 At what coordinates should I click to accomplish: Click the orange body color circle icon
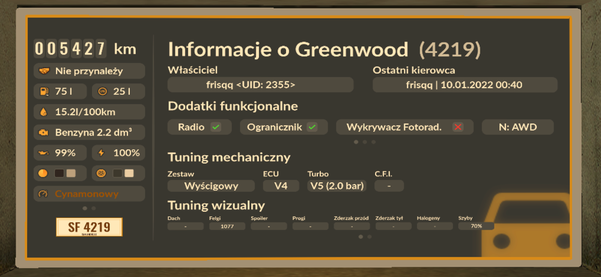pyautogui.click(x=43, y=173)
